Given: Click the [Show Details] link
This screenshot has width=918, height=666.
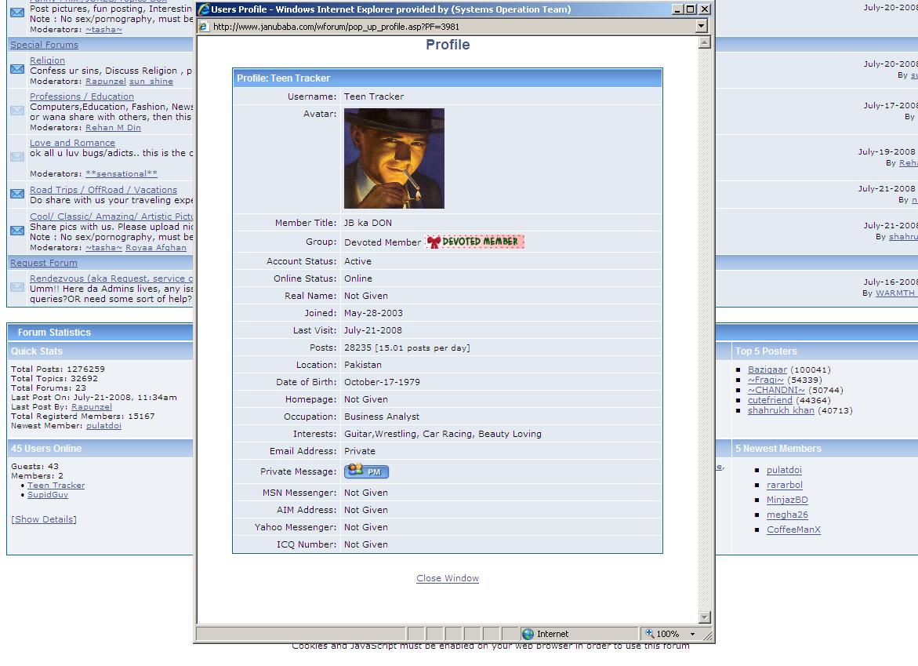Looking at the screenshot, I should 44,519.
